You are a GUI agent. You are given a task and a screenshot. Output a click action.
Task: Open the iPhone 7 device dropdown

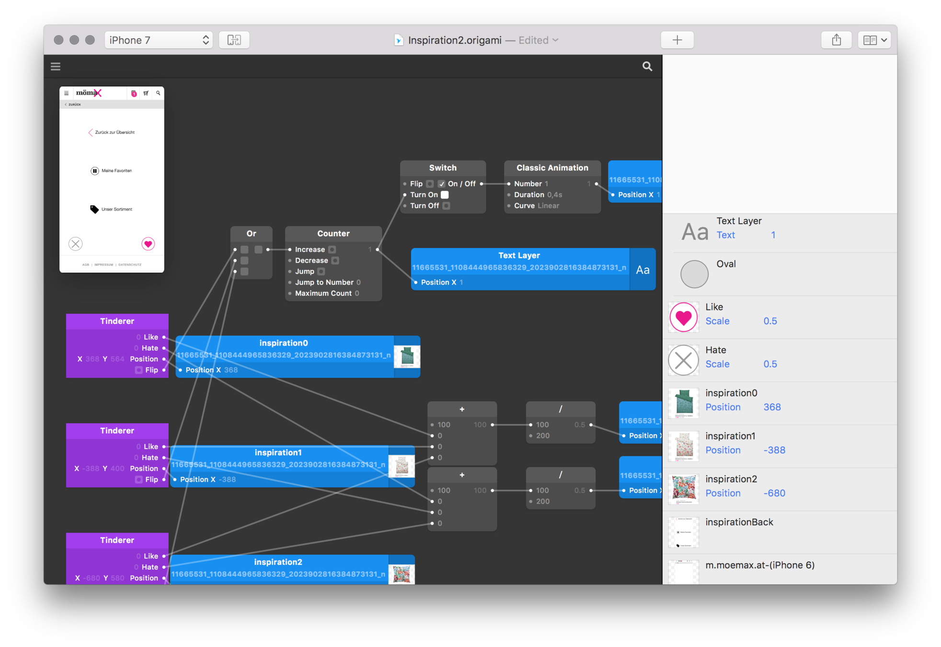coord(159,40)
